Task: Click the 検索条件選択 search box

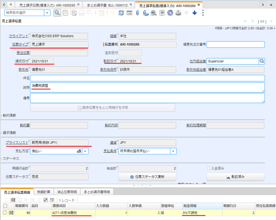Action: click(24, 13)
